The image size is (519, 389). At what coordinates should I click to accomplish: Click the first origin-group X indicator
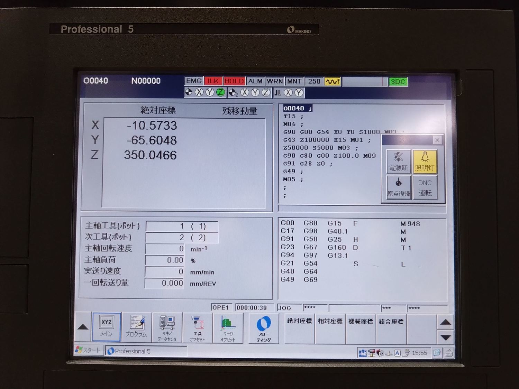pyautogui.click(x=199, y=92)
